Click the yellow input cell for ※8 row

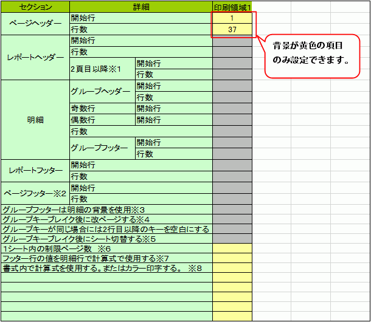tap(232, 268)
